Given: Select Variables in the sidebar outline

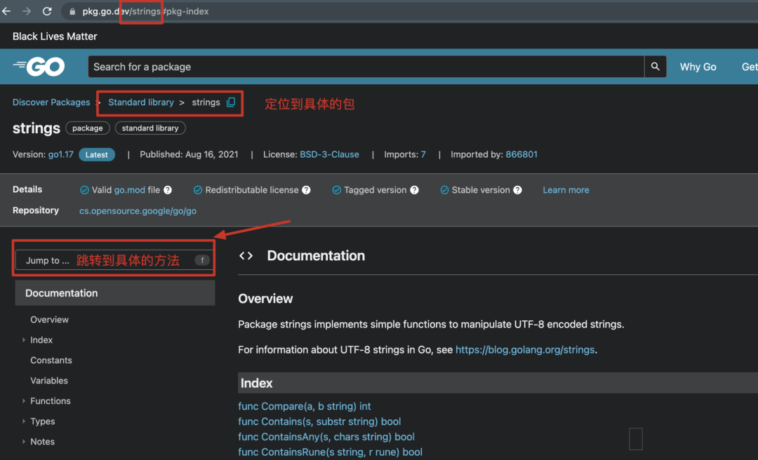Looking at the screenshot, I should tap(49, 380).
